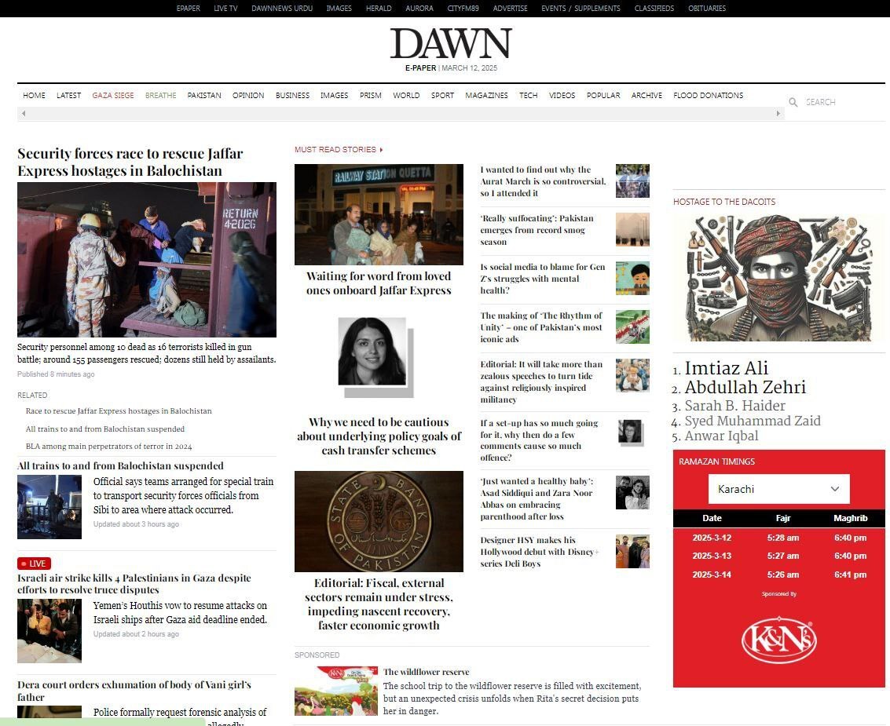
Task: Open the Jaffar Express hostages headline
Action: click(x=130, y=162)
